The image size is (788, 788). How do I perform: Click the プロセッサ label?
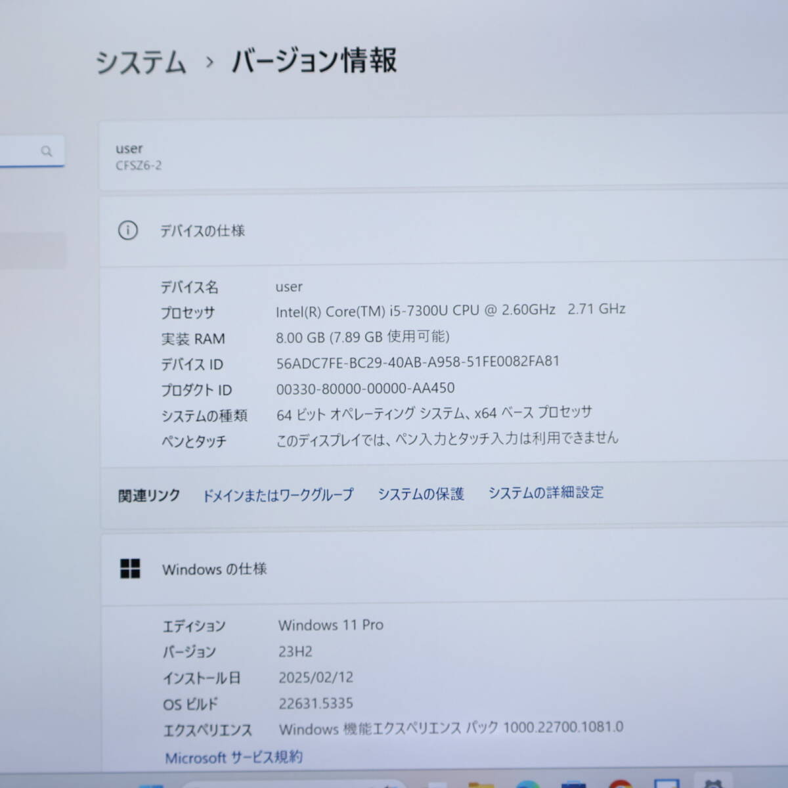(x=188, y=313)
